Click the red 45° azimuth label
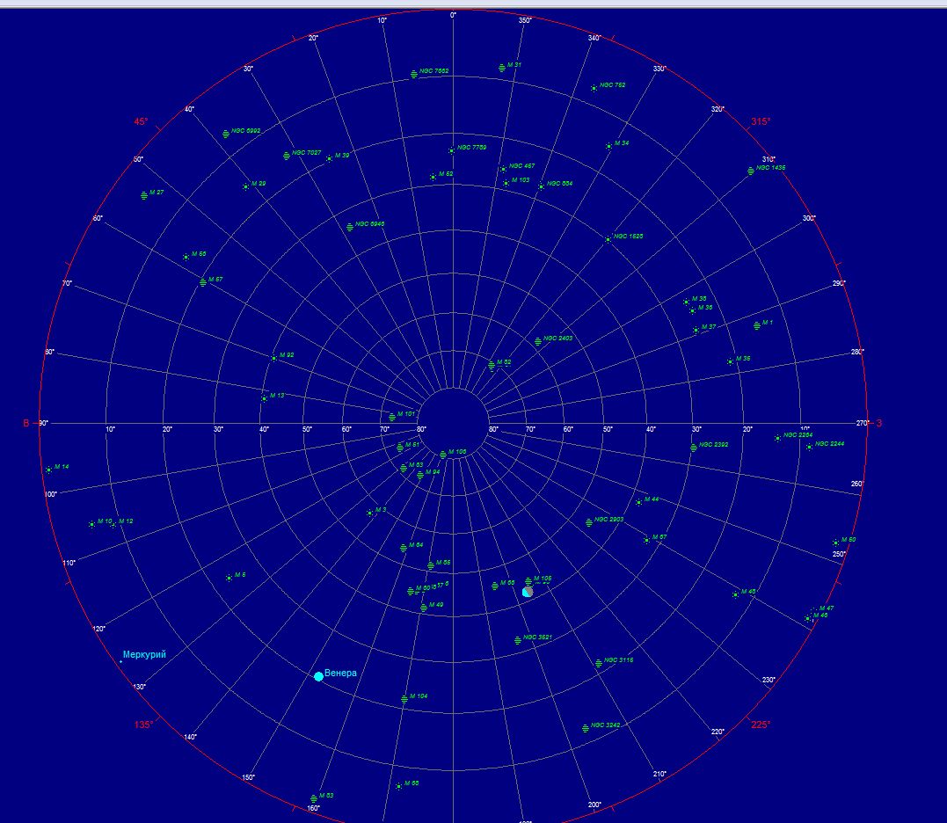The image size is (947, 823). [x=141, y=122]
